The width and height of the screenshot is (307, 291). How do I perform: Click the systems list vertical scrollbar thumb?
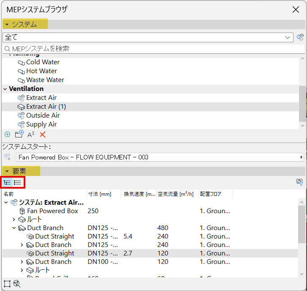(x=302, y=104)
